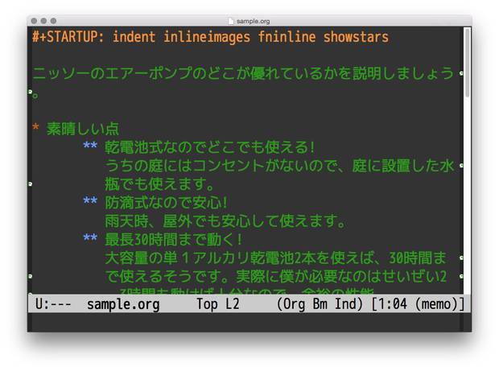This screenshot has height=371, width=499.
Task: Click the blue stars before 乾電池式なので heading
Action: click(90, 146)
